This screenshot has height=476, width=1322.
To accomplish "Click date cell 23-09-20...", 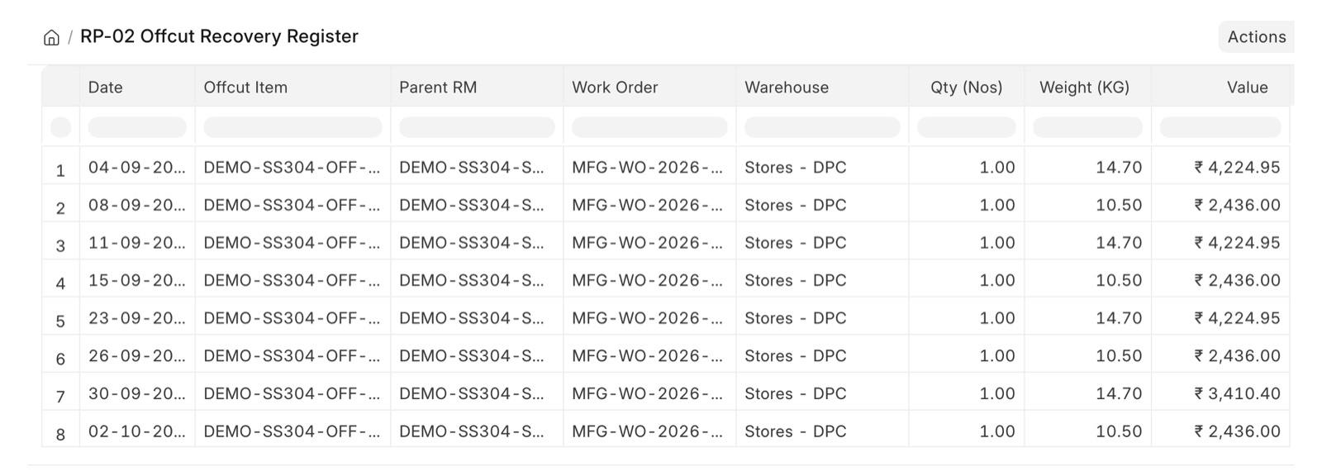I will (137, 318).
